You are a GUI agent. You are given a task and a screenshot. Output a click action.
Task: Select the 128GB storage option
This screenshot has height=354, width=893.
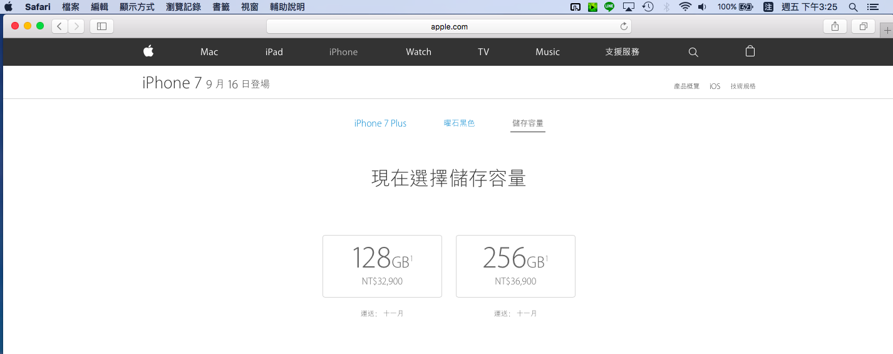point(382,266)
